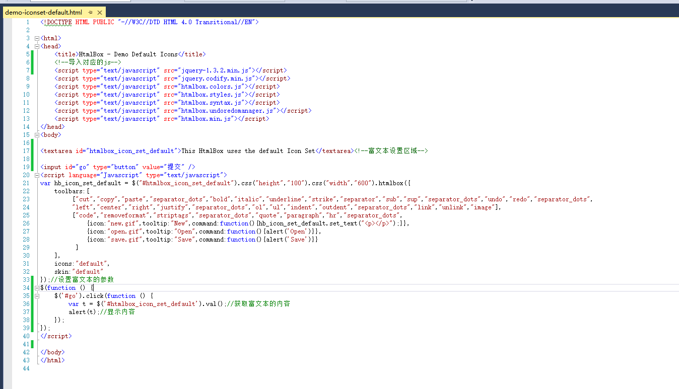The width and height of the screenshot is (679, 389).
Task: Click textarea text "This HtmlBox uses the default Icon Set"
Action: (248, 151)
